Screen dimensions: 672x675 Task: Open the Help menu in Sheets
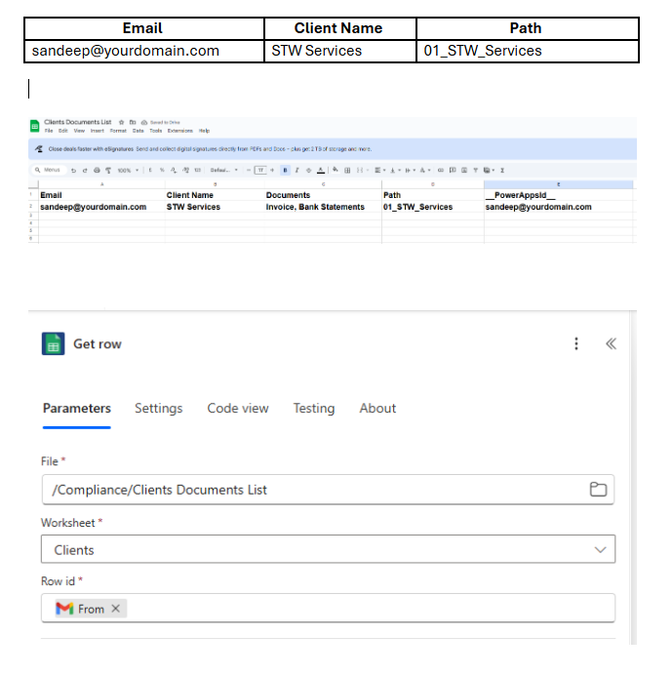point(204,131)
